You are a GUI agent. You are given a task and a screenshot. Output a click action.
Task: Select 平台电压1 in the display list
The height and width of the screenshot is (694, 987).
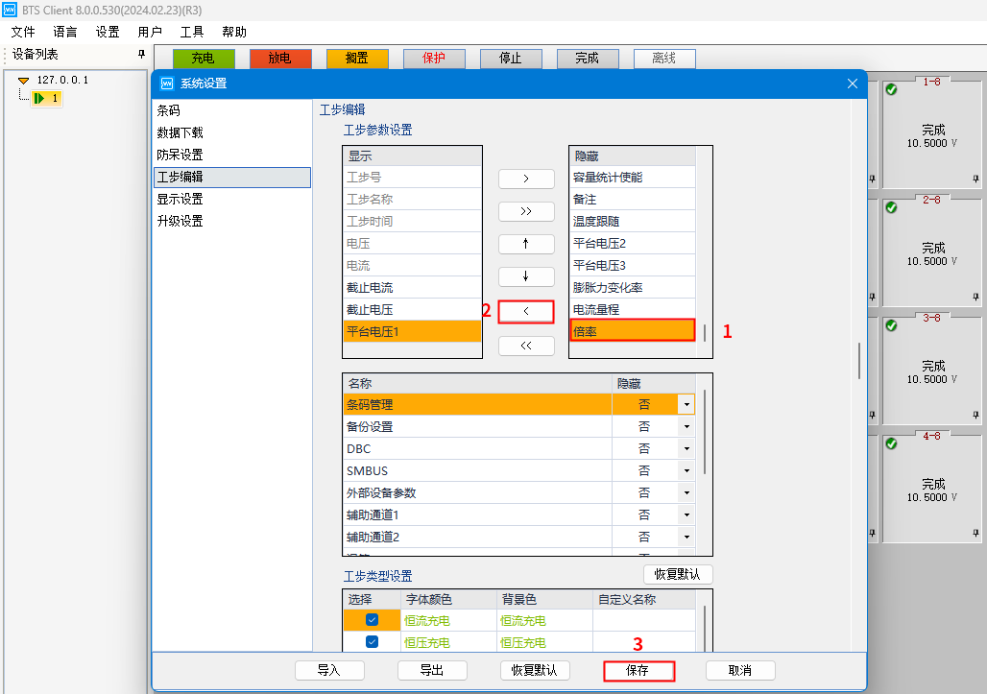coord(412,331)
